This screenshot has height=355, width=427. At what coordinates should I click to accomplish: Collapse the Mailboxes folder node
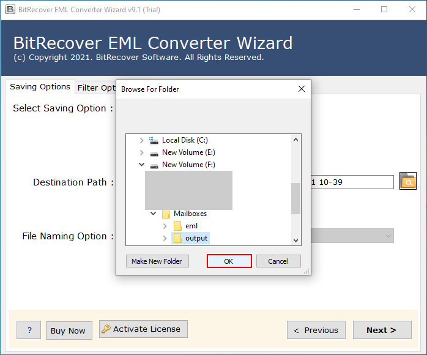click(x=154, y=214)
